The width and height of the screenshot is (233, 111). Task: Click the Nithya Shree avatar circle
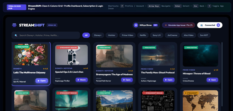pyautogui.click(x=136, y=25)
